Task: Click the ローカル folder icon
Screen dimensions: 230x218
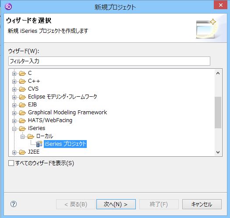Action: (x=31, y=136)
